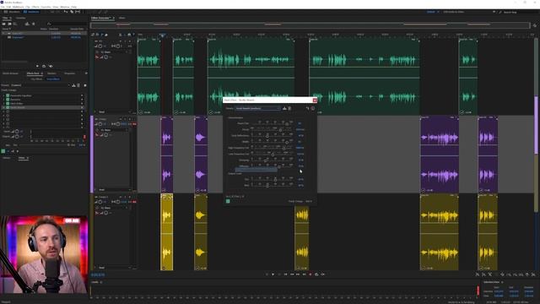Switch to the Markers tab
This screenshot has height=304, width=540.
tap(51, 73)
